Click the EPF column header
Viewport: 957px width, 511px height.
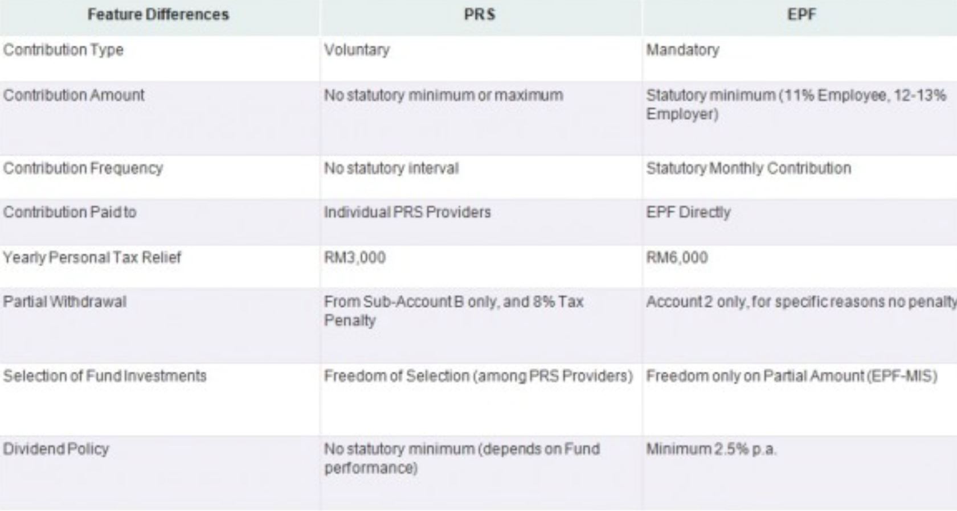click(x=801, y=15)
